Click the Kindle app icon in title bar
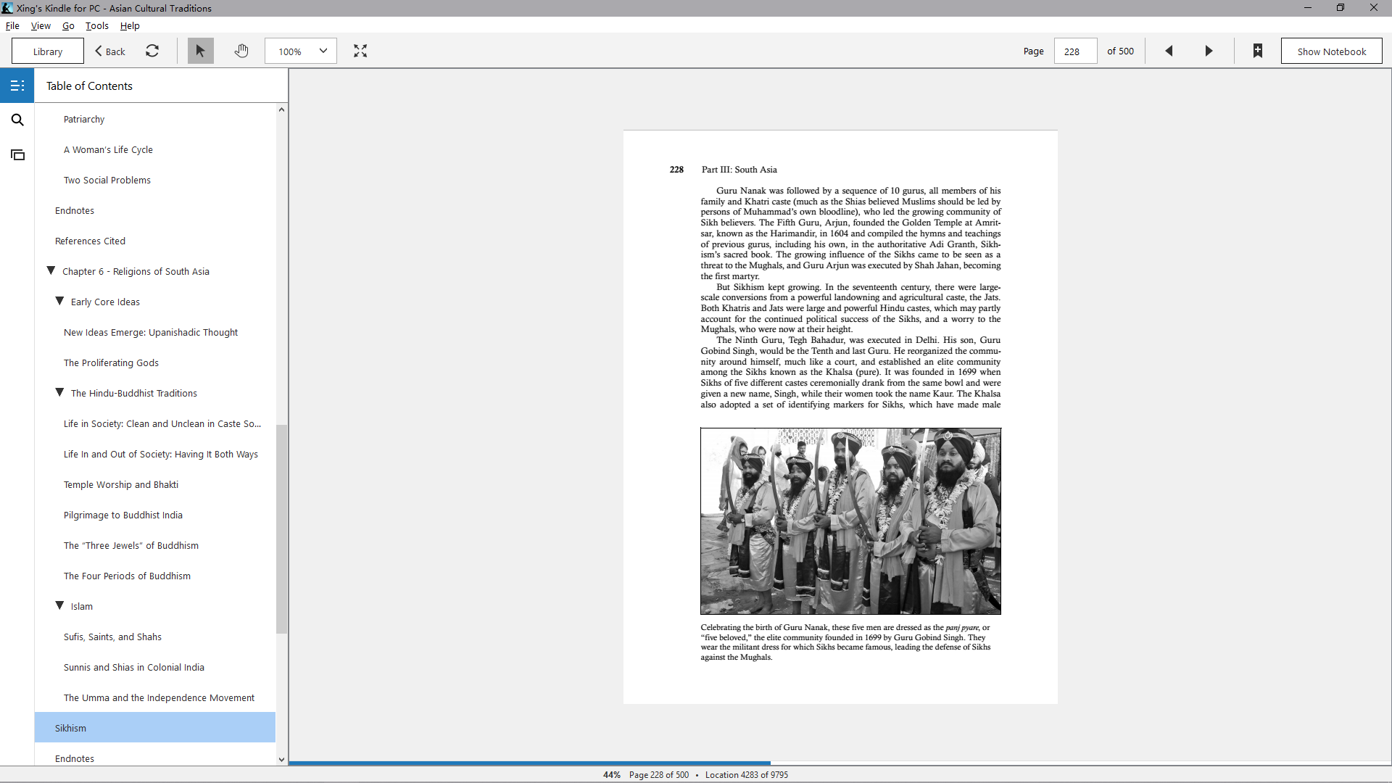 pyautogui.click(x=7, y=8)
